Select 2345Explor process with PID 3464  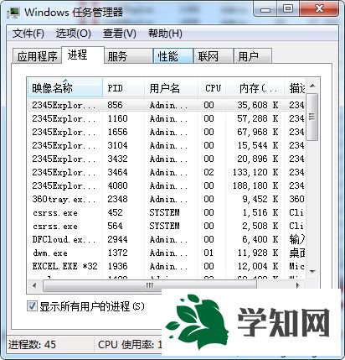point(167,172)
